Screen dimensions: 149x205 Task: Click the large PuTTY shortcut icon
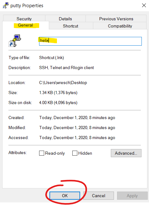[14, 41]
